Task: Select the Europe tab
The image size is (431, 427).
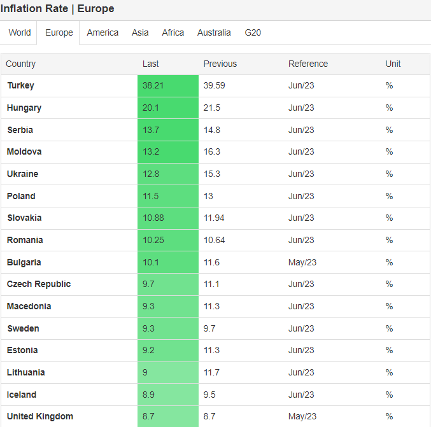Action: click(x=59, y=32)
